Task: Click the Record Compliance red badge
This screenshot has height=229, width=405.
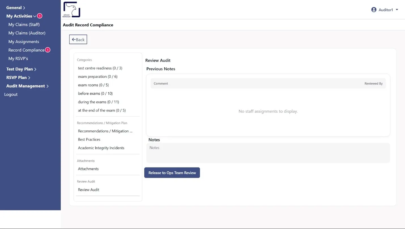Action: click(48, 50)
